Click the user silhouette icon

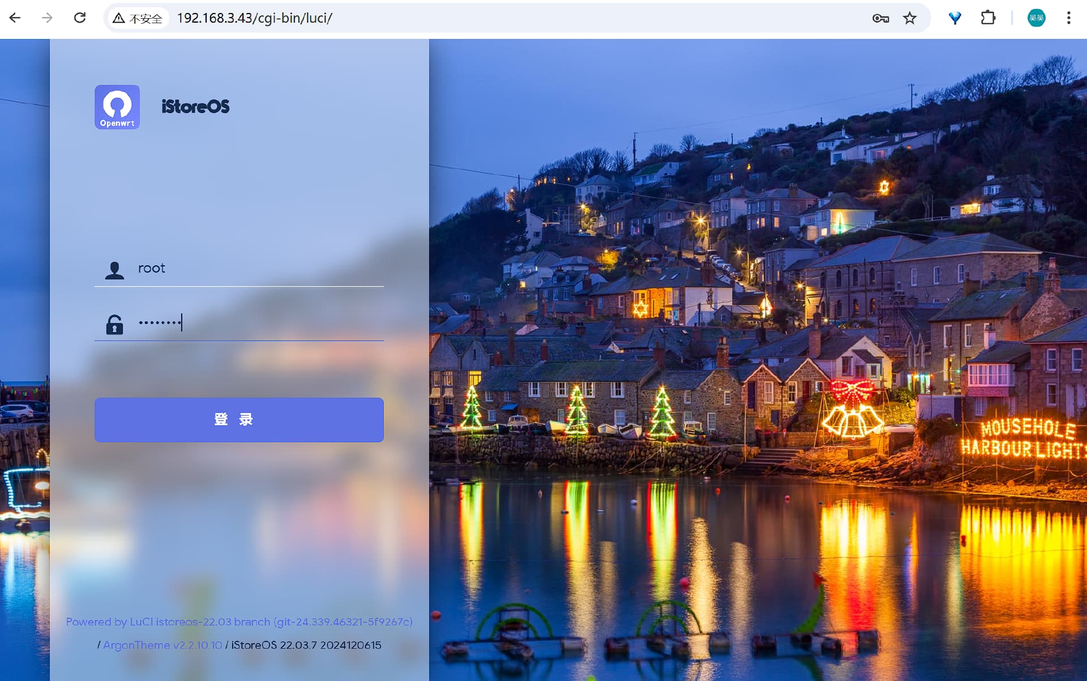pos(114,270)
